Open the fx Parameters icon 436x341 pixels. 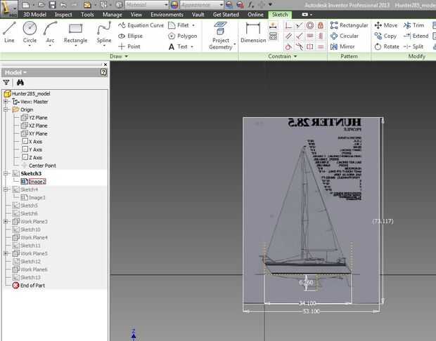[x=251, y=5]
